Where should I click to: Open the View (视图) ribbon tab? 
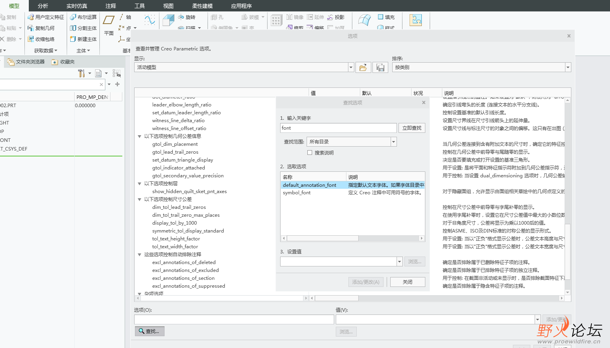coord(168,6)
